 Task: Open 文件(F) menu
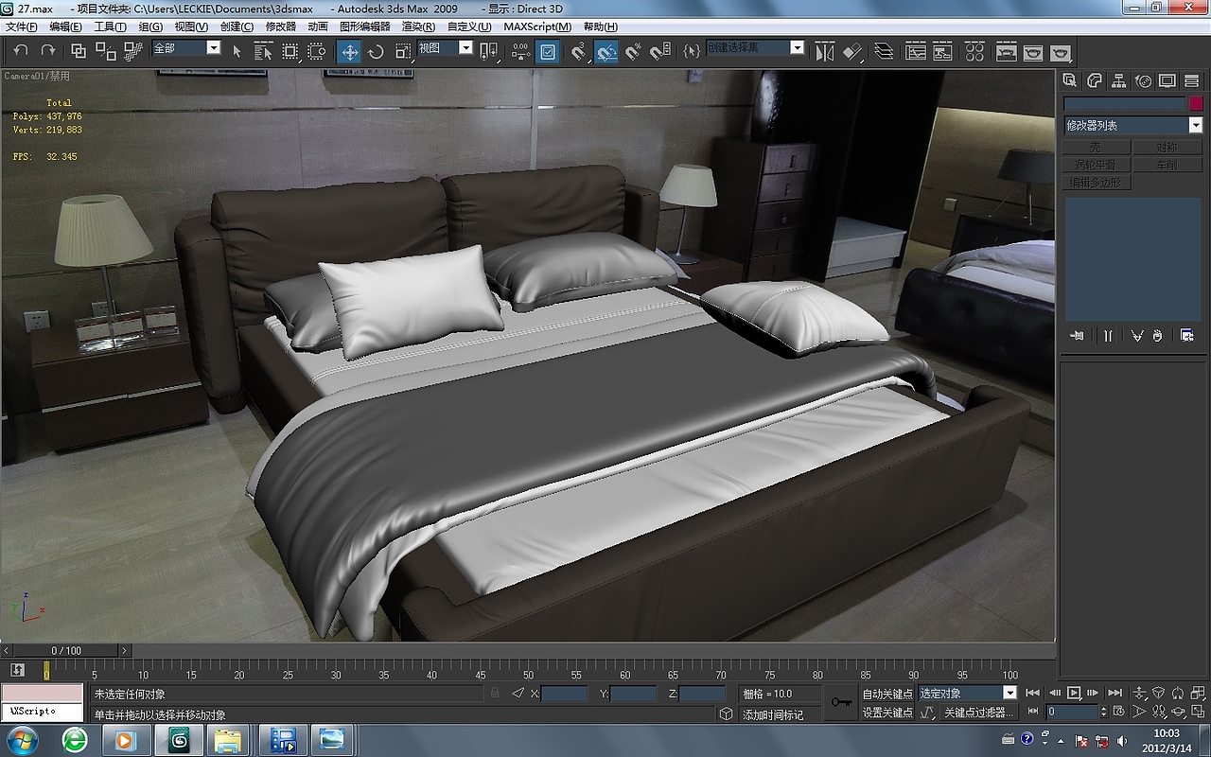click(22, 26)
